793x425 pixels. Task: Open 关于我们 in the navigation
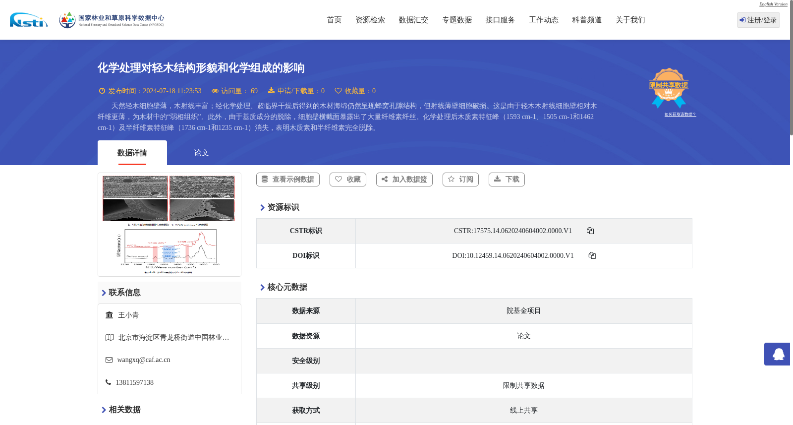(x=630, y=20)
